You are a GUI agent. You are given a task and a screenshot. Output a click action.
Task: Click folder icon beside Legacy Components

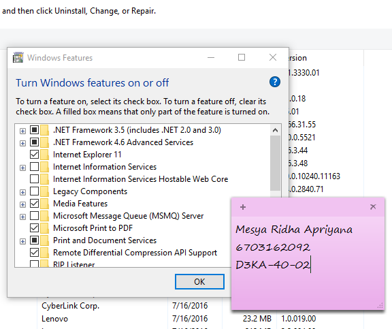coord(44,191)
